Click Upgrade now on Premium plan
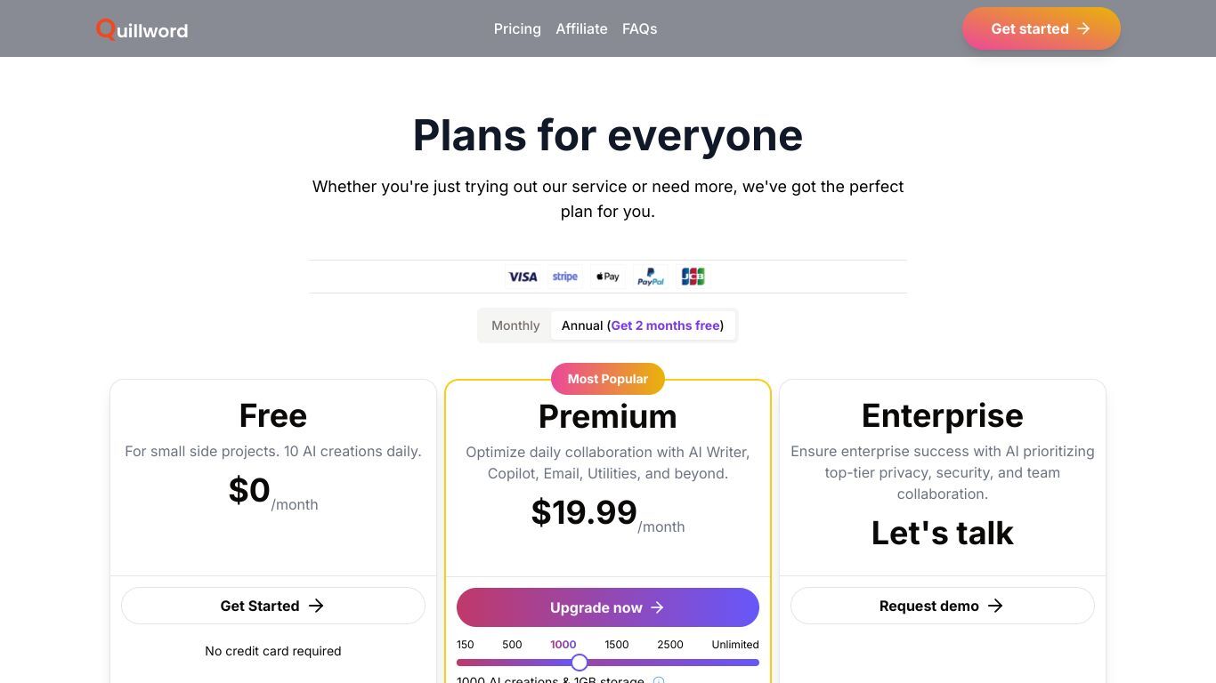The width and height of the screenshot is (1216, 683). coord(608,607)
